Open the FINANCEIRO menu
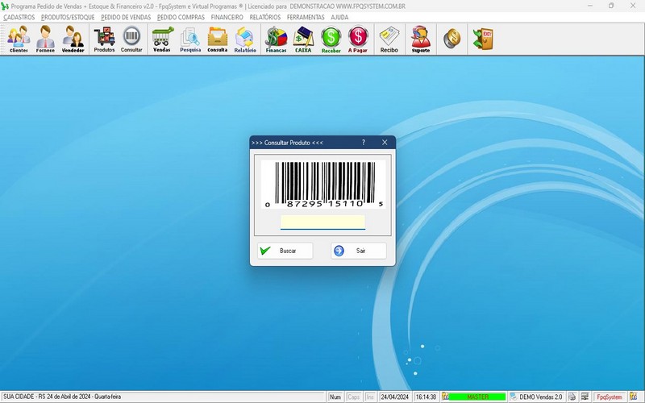645x403 pixels. pyautogui.click(x=227, y=17)
